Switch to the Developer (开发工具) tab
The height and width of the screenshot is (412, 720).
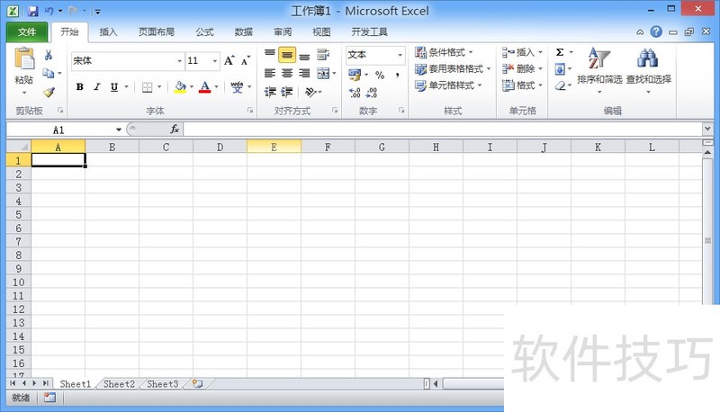tap(369, 32)
